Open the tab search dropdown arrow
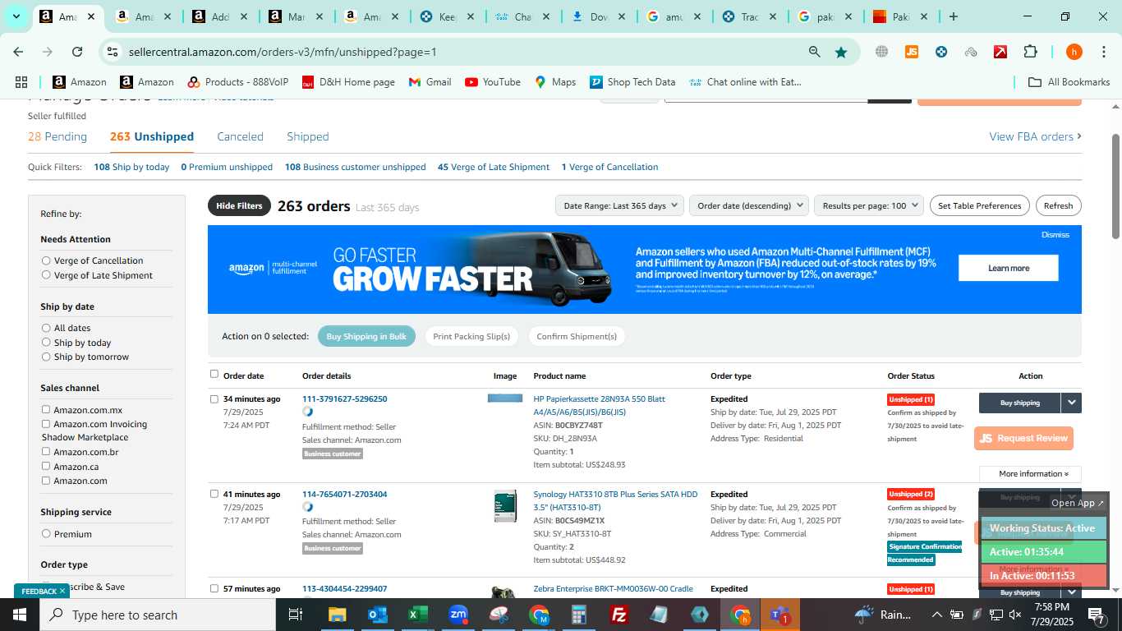This screenshot has height=631, width=1122. (x=16, y=16)
